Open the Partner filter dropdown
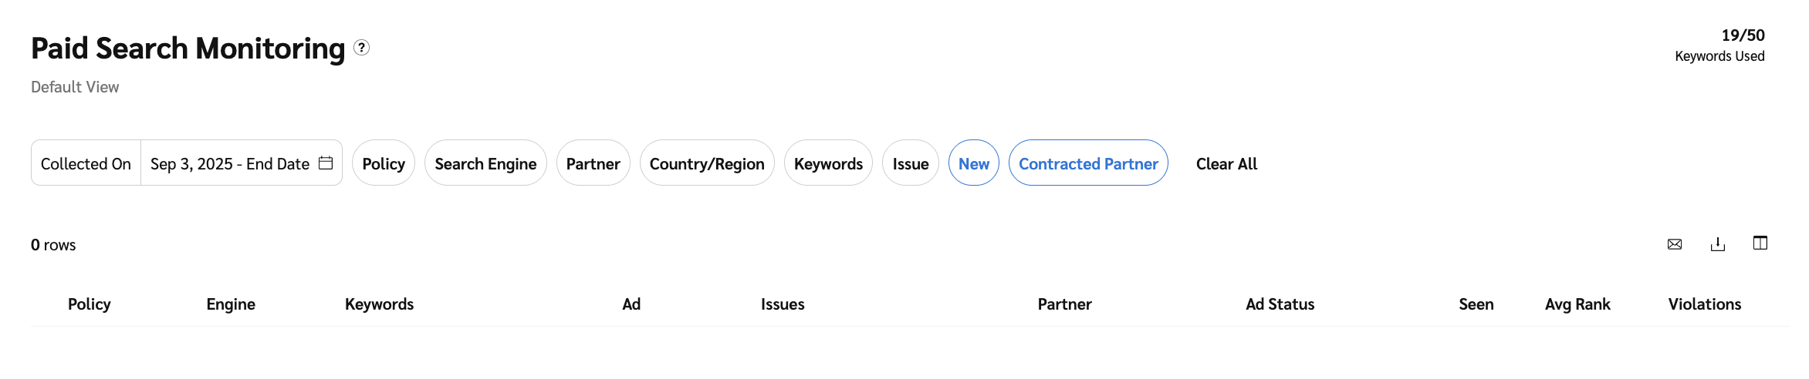 pyautogui.click(x=593, y=163)
